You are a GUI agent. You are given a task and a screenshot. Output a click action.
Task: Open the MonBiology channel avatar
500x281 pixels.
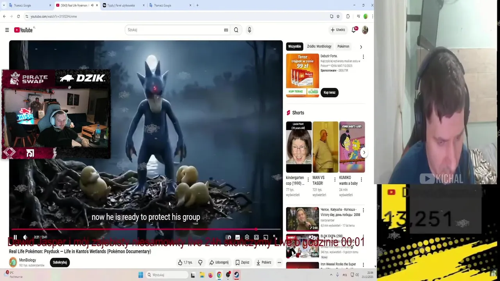tap(13, 262)
